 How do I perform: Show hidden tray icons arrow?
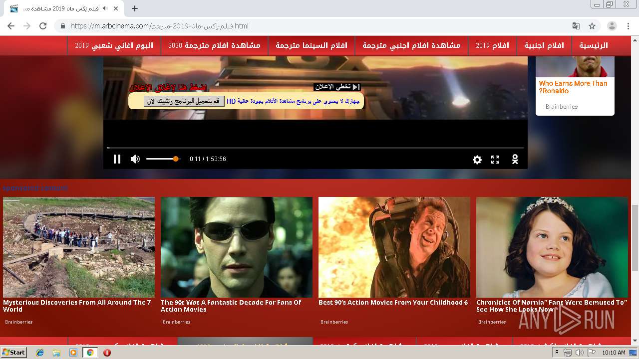coord(557,353)
